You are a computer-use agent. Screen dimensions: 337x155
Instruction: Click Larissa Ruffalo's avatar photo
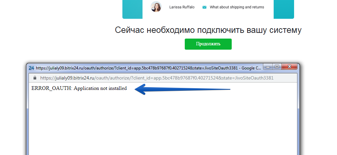(156, 6)
